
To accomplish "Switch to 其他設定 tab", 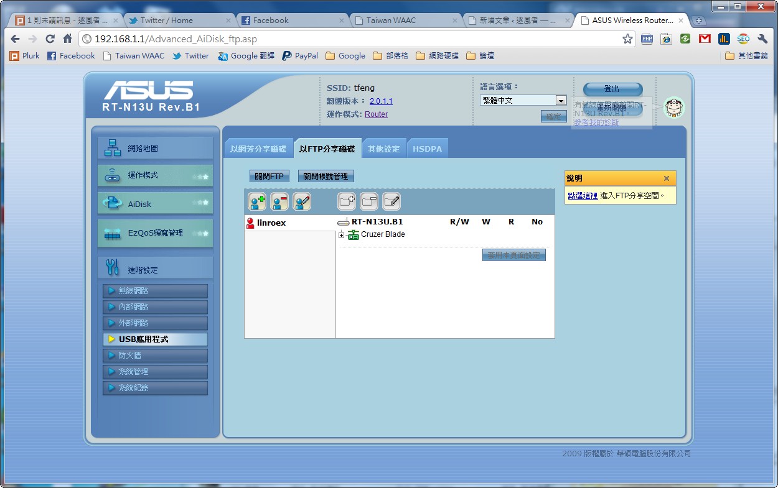I will pos(384,149).
